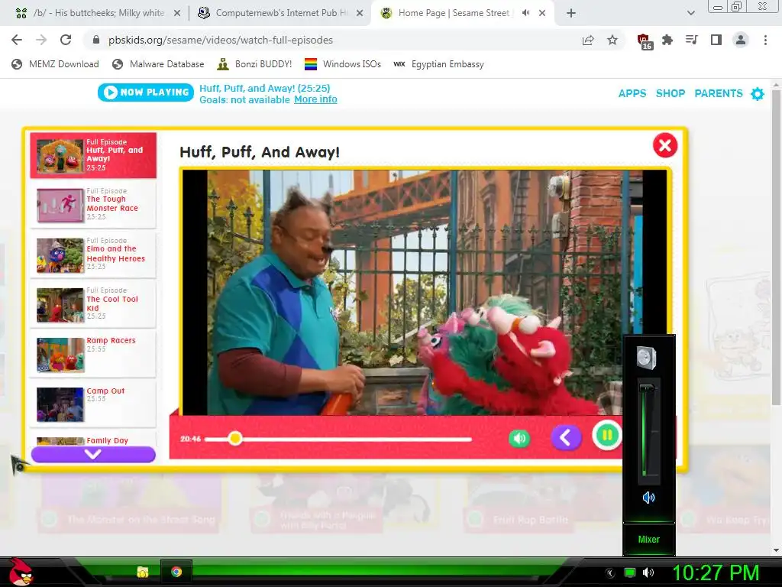Screen dimensions: 782x587
Task: Open the APPS menu
Action: pos(632,93)
